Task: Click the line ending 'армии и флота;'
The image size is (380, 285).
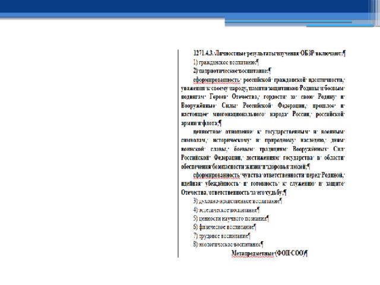Action: pos(201,123)
